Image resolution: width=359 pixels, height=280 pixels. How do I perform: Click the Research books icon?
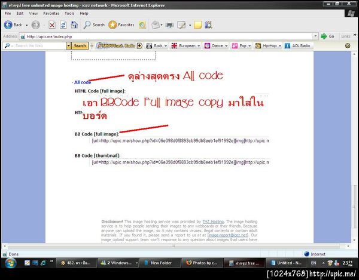209,24
